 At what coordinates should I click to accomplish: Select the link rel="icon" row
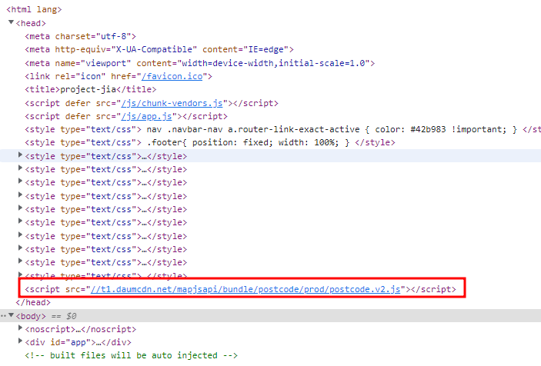pos(119,76)
